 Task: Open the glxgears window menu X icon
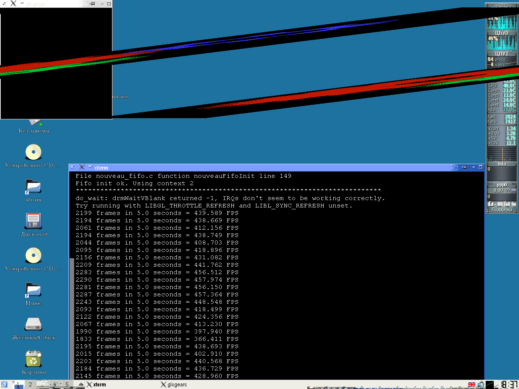point(13,4)
